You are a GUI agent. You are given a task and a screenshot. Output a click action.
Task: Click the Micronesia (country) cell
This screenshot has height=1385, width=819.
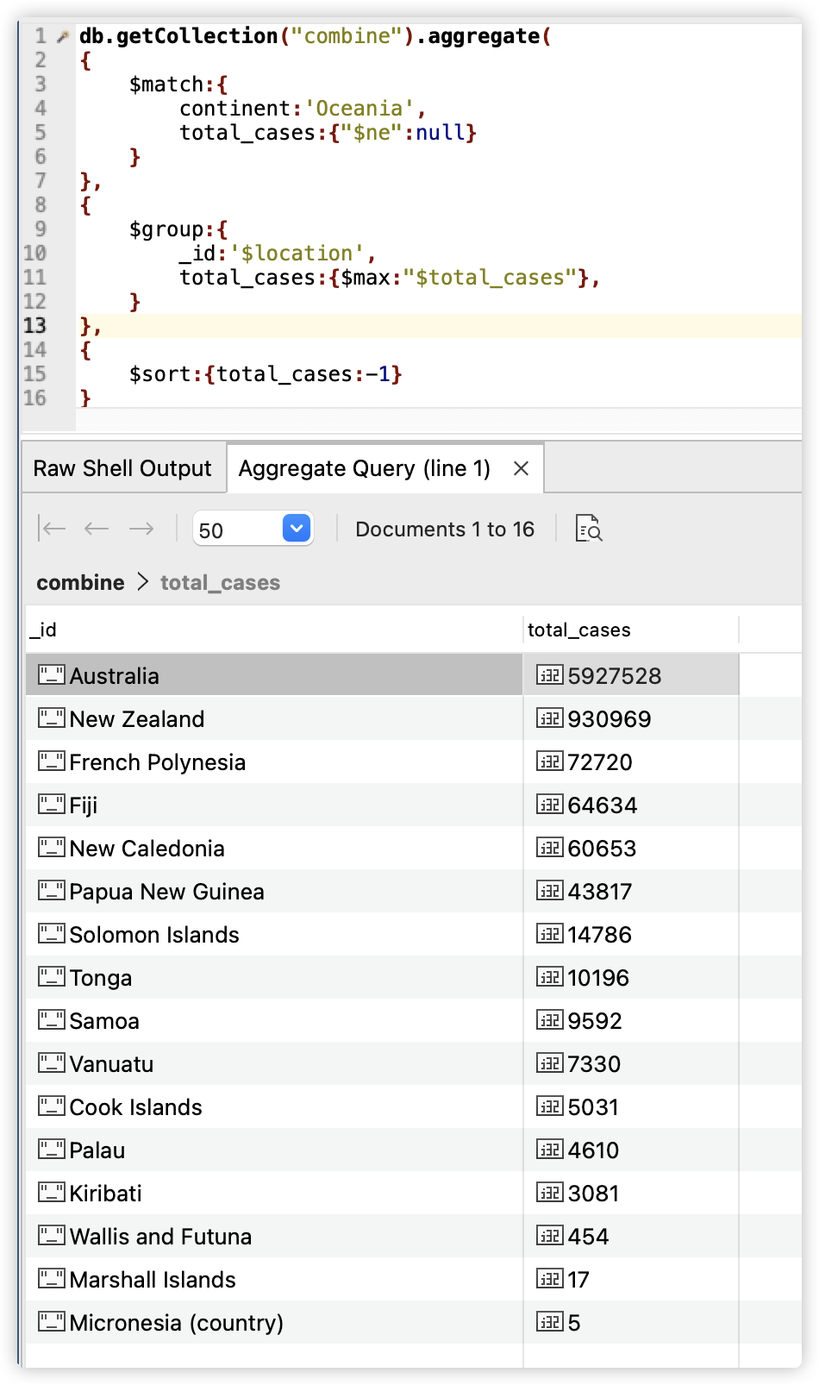coord(176,1323)
